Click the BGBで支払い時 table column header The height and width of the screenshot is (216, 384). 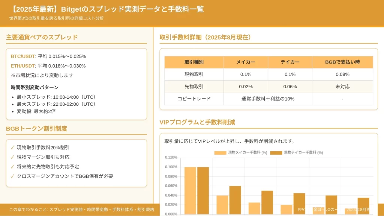click(x=343, y=62)
